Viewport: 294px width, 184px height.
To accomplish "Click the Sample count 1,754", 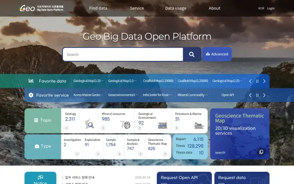I will pyautogui.click(x=111, y=145).
